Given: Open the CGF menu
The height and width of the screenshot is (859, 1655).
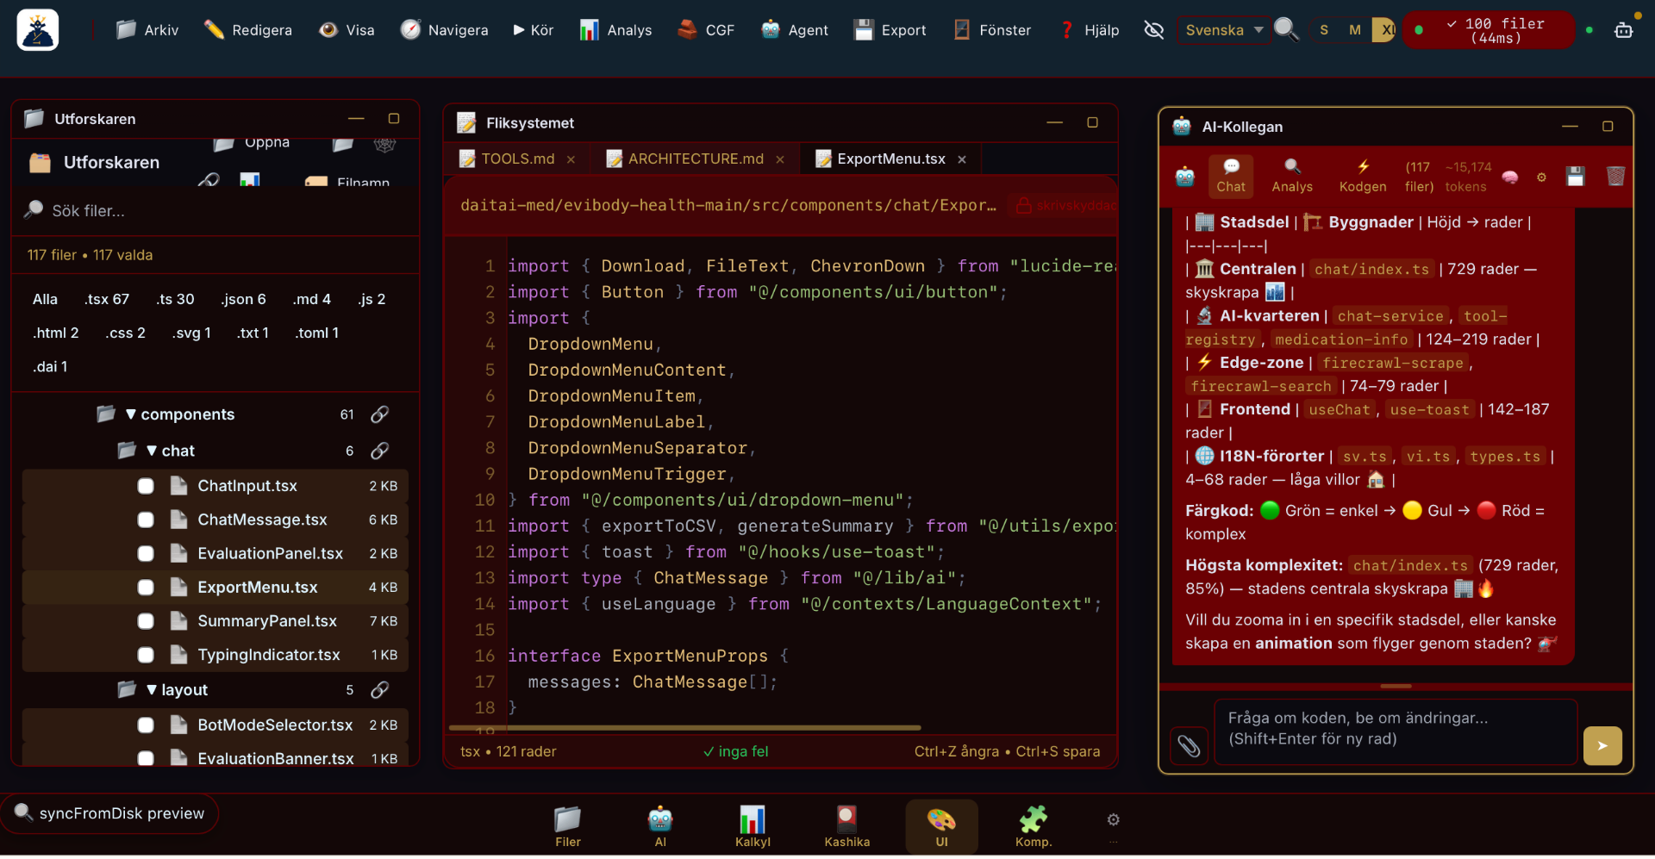Looking at the screenshot, I should click(706, 30).
